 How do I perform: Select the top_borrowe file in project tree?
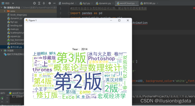(x=17, y=40)
